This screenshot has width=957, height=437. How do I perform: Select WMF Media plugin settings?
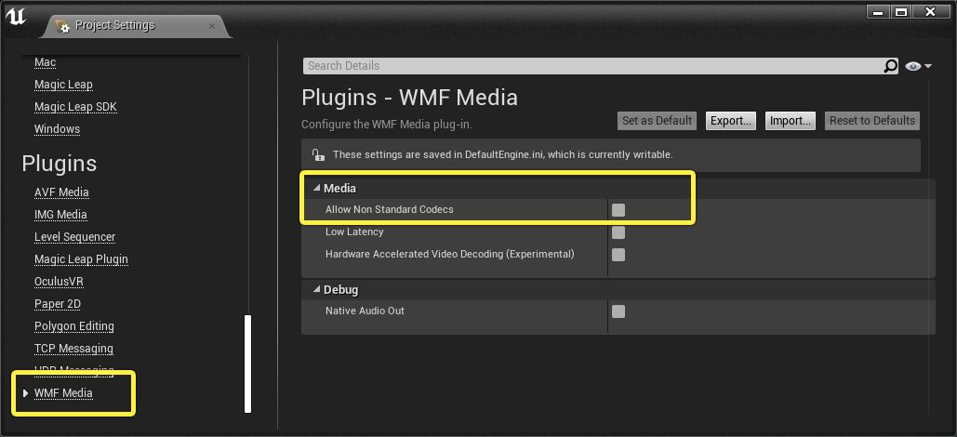click(x=63, y=393)
